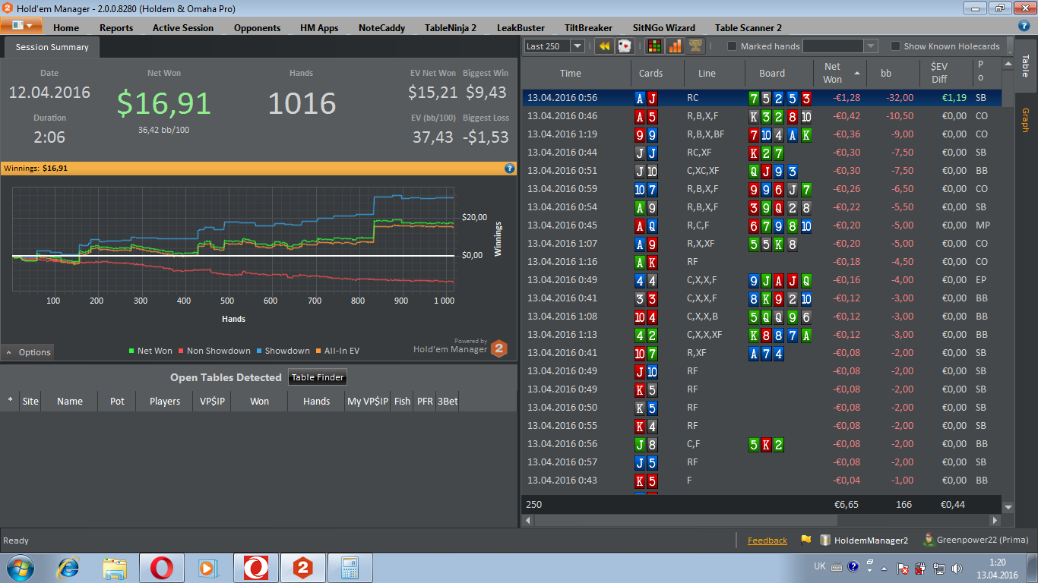The width and height of the screenshot is (1038, 583).
Task: Click the network tray icon
Action: 939,568
